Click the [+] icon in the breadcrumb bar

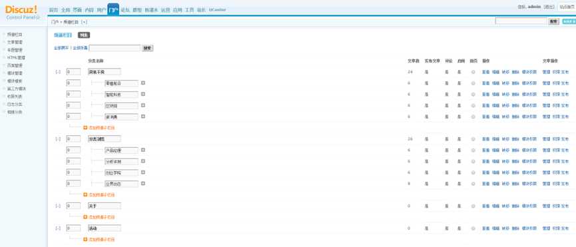(85, 22)
